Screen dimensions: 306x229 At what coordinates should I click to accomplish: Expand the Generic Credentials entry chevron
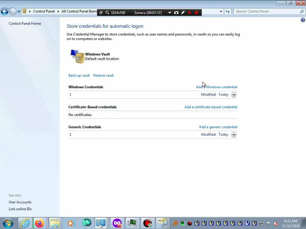coord(234,134)
